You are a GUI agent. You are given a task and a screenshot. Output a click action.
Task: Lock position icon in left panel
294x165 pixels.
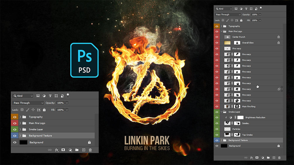coord(33,110)
